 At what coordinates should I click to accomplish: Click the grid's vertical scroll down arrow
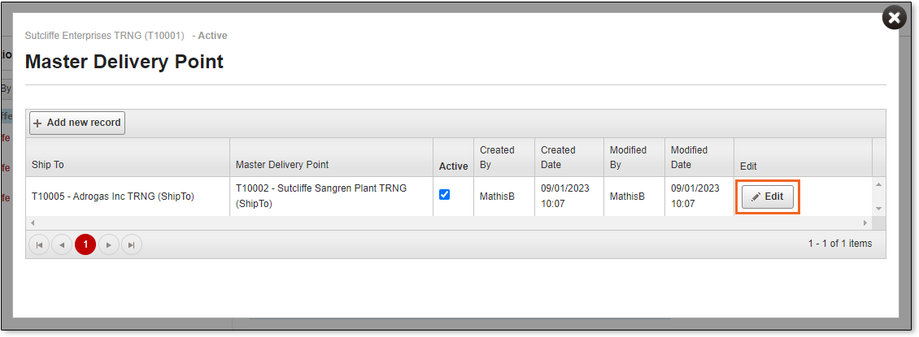tap(878, 208)
